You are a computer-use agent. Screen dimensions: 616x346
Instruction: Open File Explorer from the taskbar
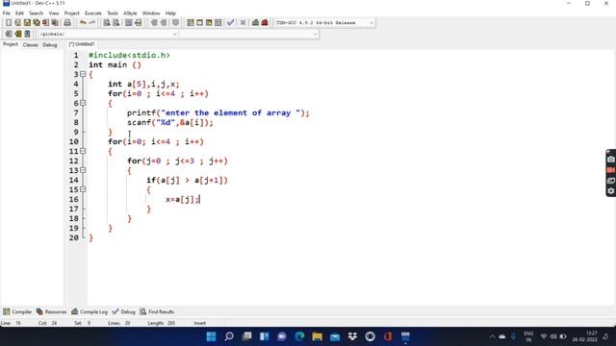coord(318,336)
